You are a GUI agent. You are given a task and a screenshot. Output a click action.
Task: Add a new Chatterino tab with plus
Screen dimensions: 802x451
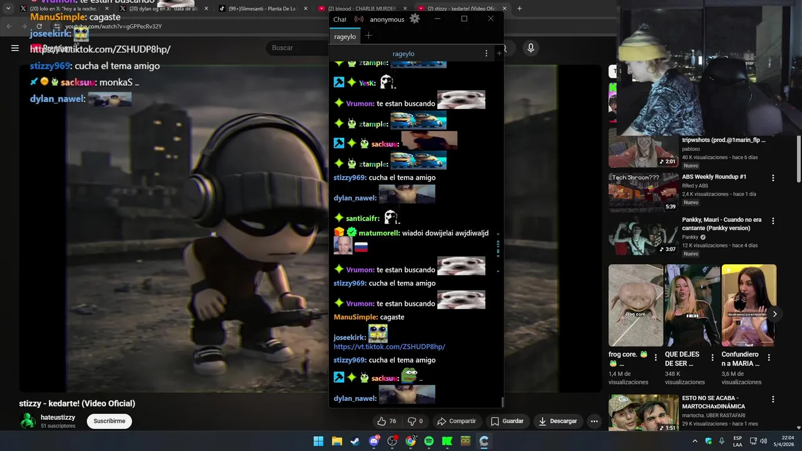(368, 36)
